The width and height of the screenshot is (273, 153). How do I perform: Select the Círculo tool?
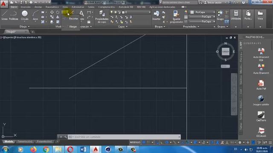tap(25, 15)
